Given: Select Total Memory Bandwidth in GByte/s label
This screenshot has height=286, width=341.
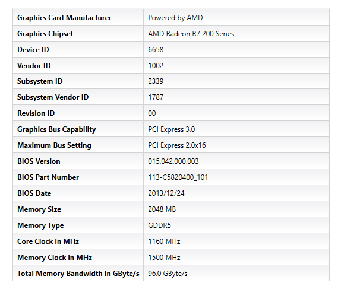Looking at the screenshot, I should [78, 274].
